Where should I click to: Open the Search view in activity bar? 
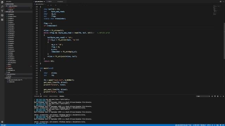coord(2,7)
